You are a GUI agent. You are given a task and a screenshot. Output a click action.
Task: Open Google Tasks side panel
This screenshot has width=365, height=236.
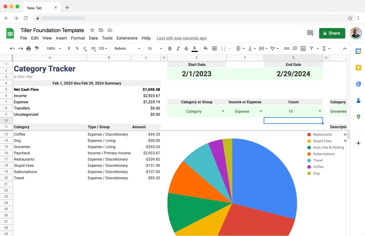click(x=358, y=84)
